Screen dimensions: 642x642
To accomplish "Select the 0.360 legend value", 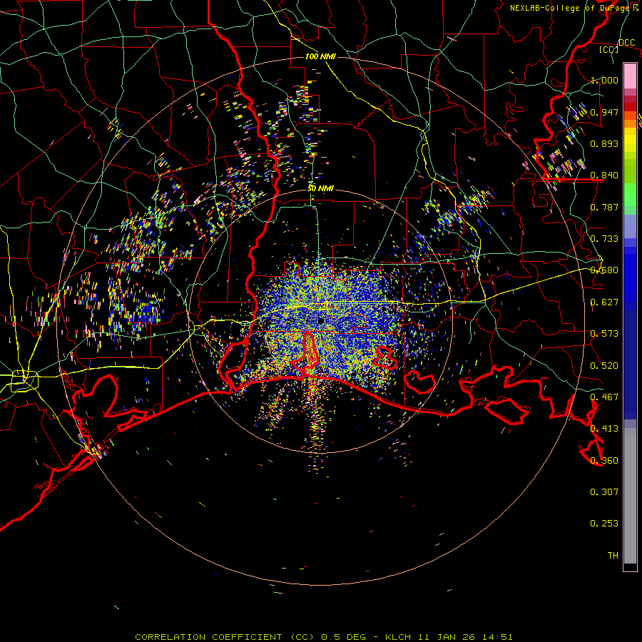I will [x=604, y=461].
